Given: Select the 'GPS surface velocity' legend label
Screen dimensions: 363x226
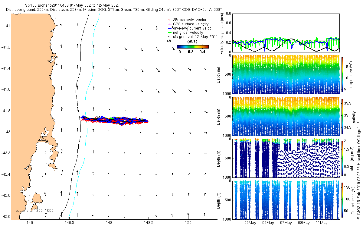Looking at the screenshot, I should pos(191,24).
